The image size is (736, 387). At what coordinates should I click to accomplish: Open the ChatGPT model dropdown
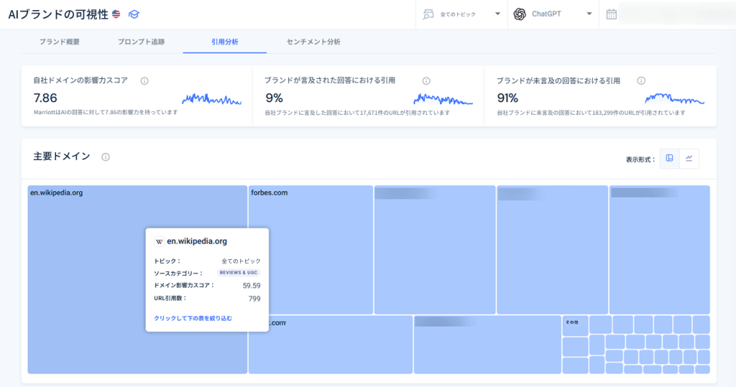point(553,14)
